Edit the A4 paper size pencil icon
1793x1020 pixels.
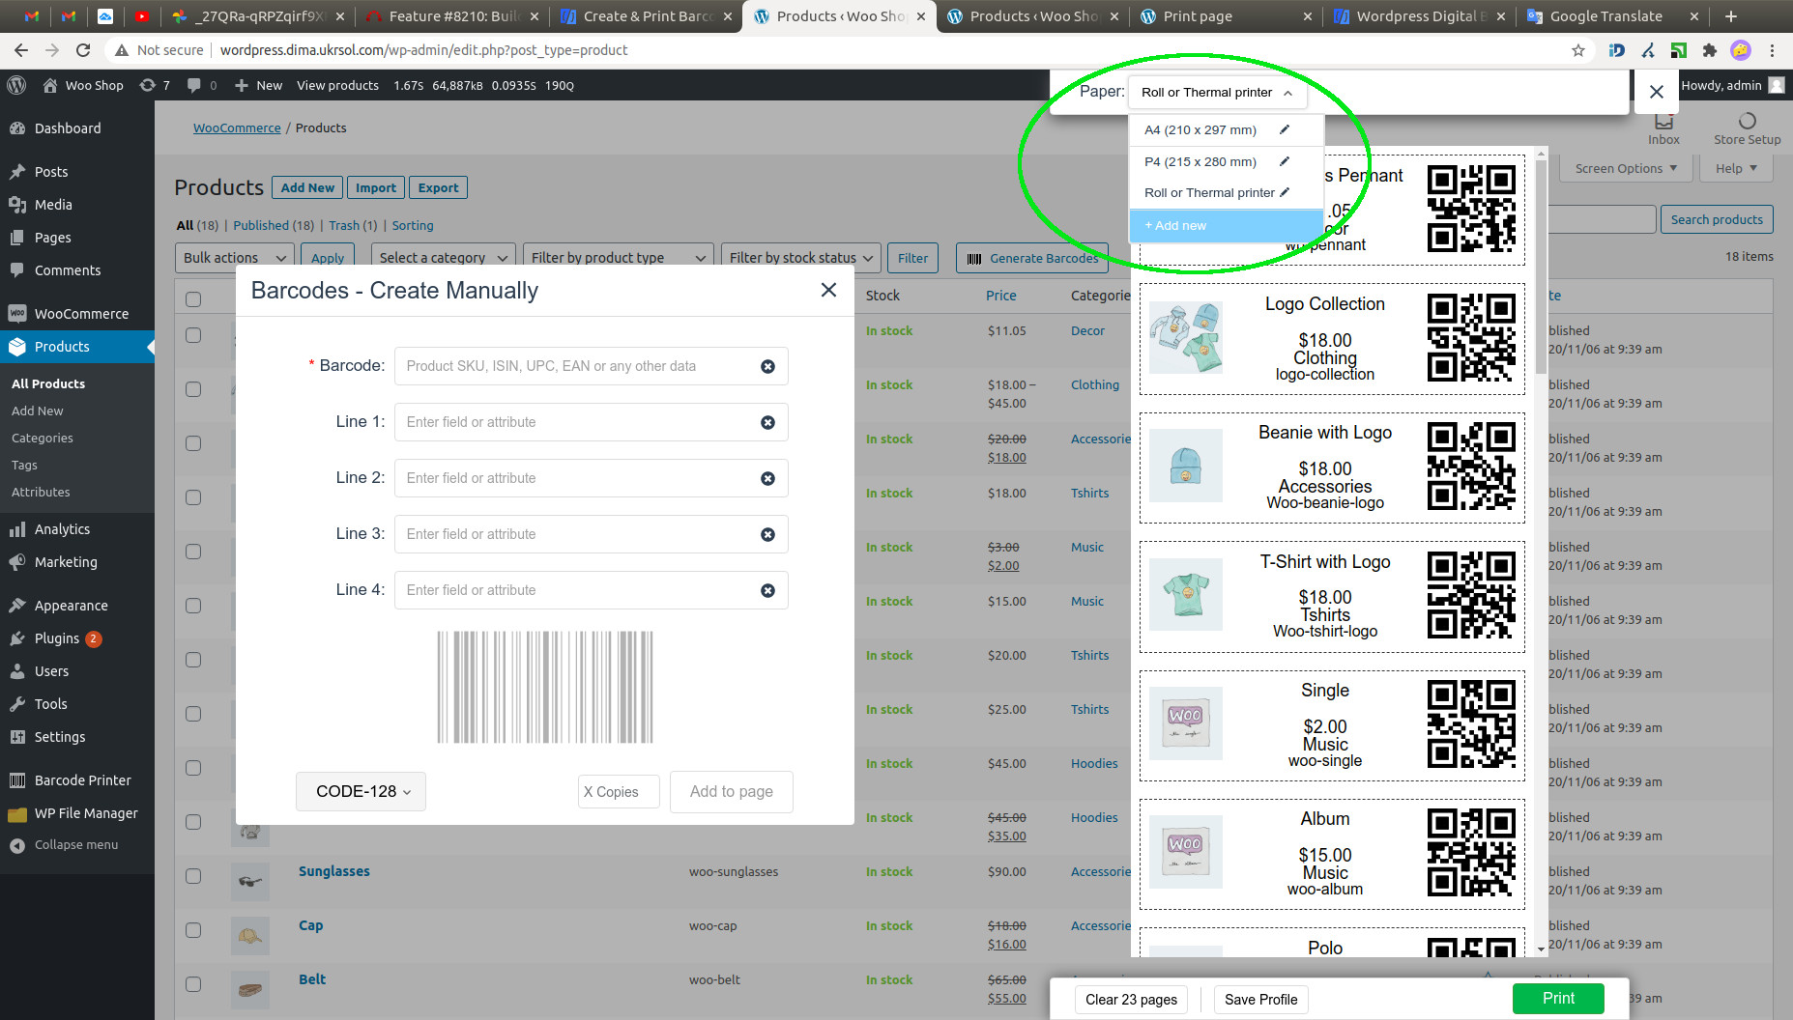pyautogui.click(x=1285, y=129)
